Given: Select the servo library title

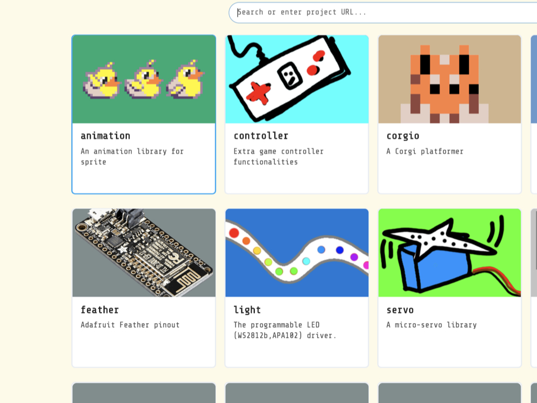Looking at the screenshot, I should coord(400,310).
